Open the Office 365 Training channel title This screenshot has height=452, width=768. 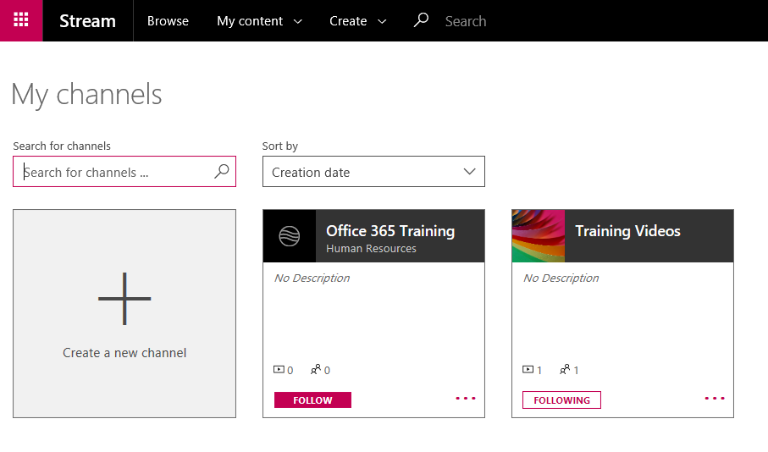pyautogui.click(x=390, y=231)
